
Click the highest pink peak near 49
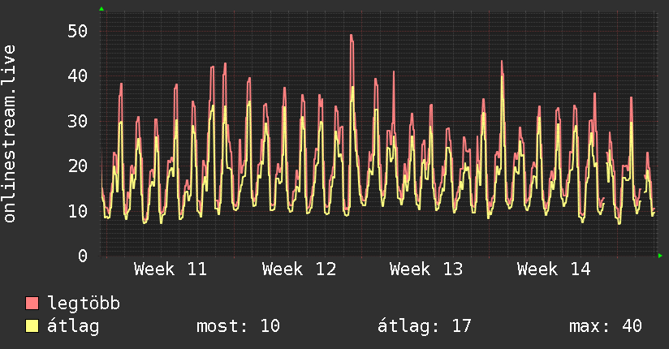pyautogui.click(x=352, y=37)
